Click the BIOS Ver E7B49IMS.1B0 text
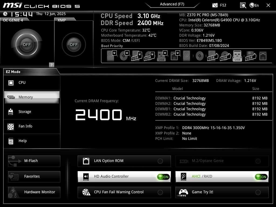The image size is (276, 207). 200,40
